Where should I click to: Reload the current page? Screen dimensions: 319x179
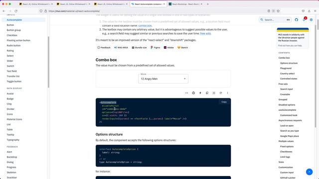pos(16,11)
